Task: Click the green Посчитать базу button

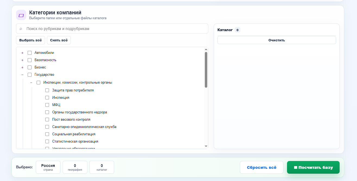Action: click(313, 167)
